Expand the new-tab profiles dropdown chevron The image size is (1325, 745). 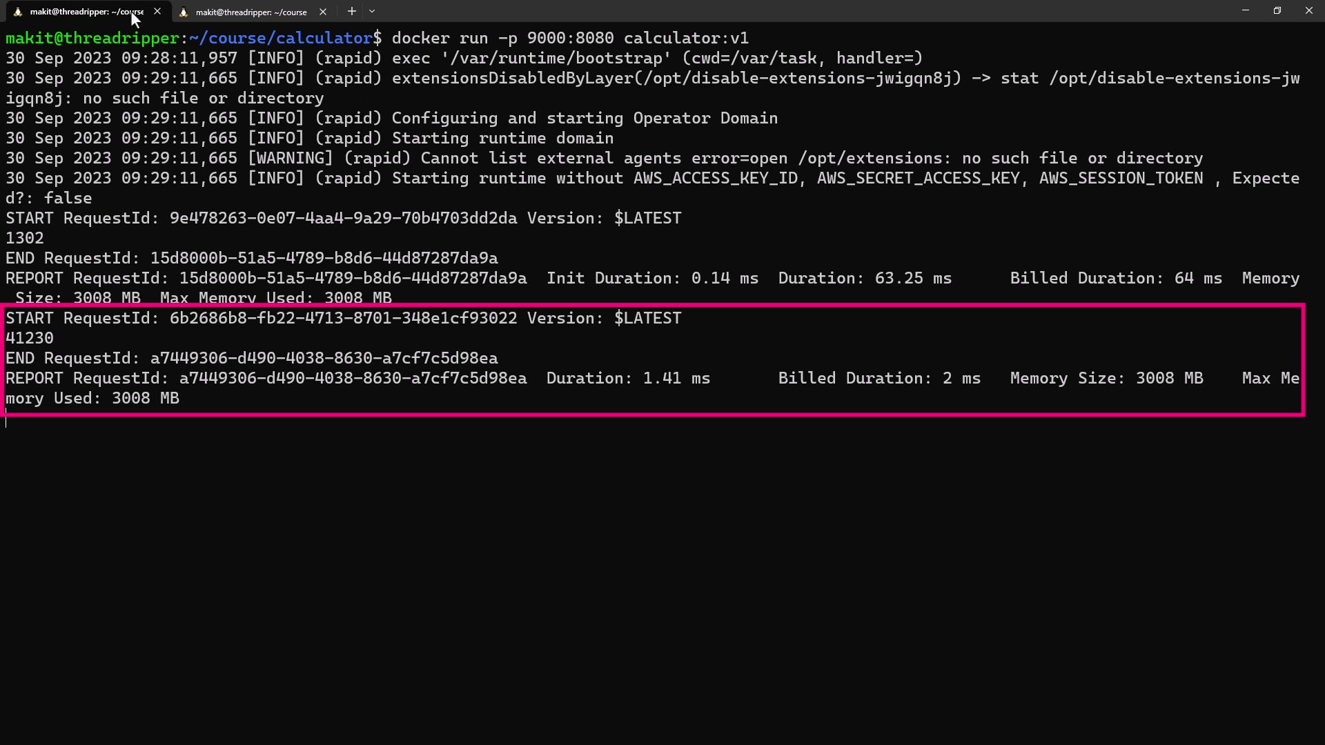(372, 11)
